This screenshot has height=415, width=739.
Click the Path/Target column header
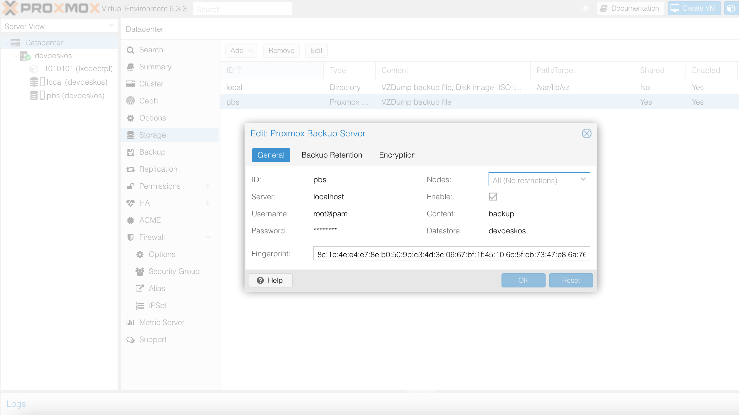point(582,70)
